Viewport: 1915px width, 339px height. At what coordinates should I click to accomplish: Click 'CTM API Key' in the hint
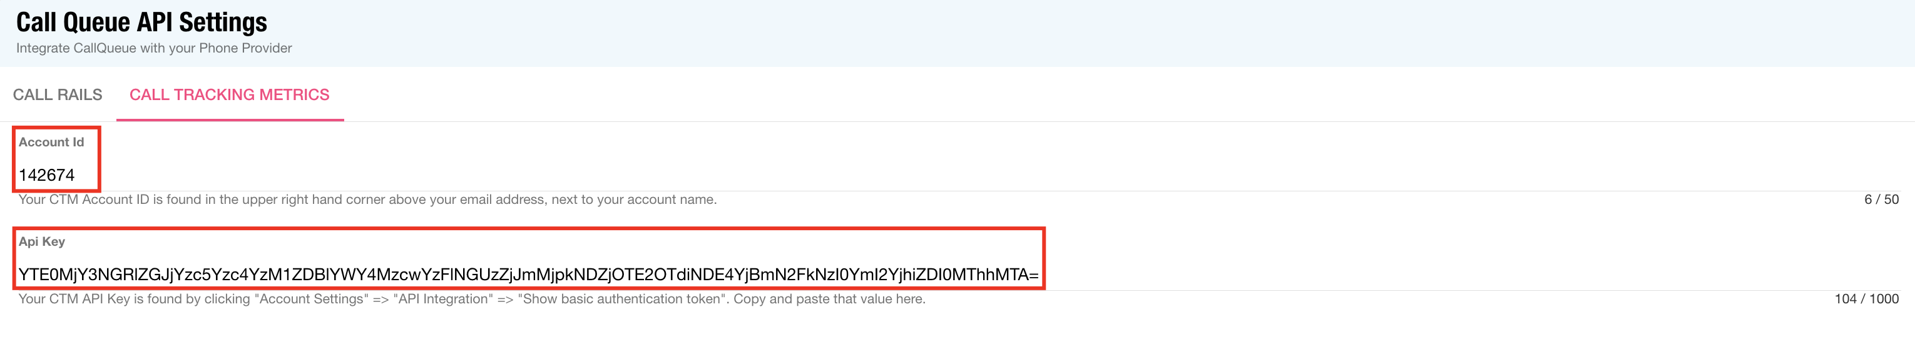pos(89,299)
